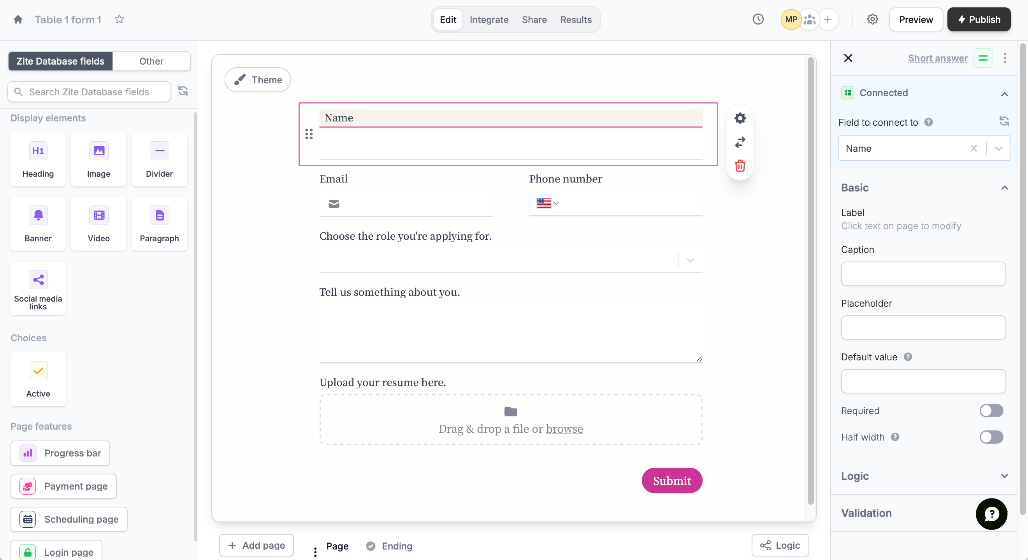Open version history clock icon
Screen dimensions: 1028x560
[x=758, y=19]
